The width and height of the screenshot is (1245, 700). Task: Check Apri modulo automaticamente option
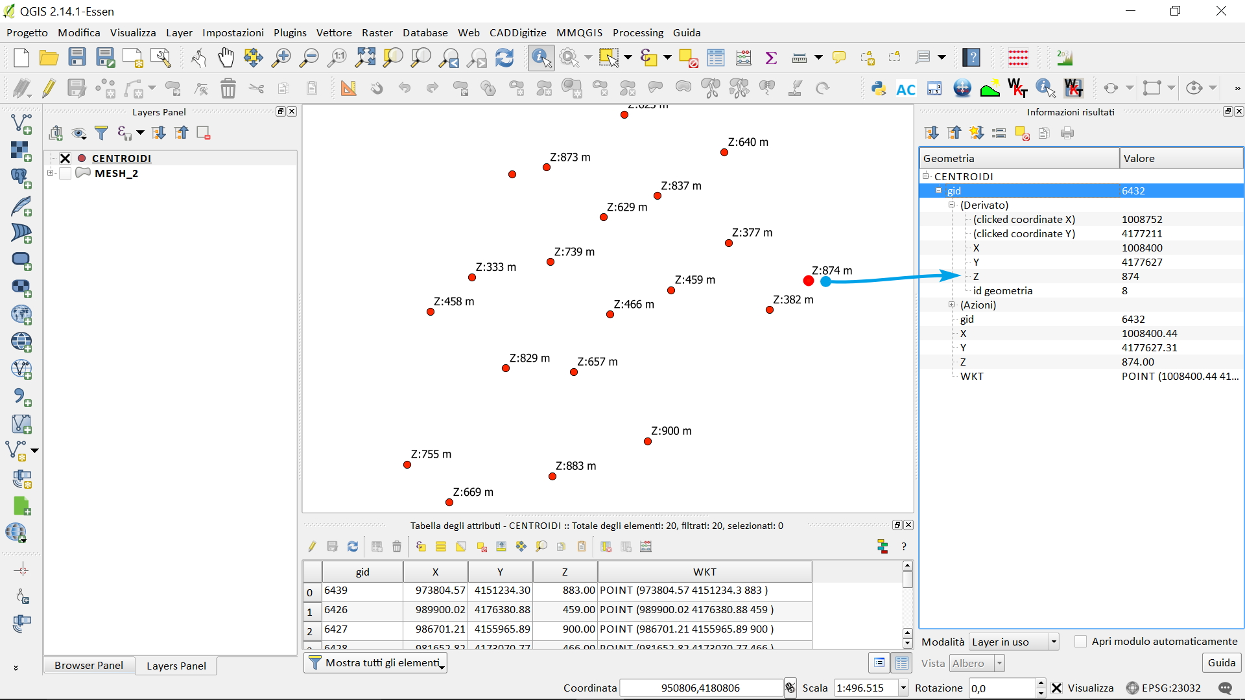tap(1080, 641)
